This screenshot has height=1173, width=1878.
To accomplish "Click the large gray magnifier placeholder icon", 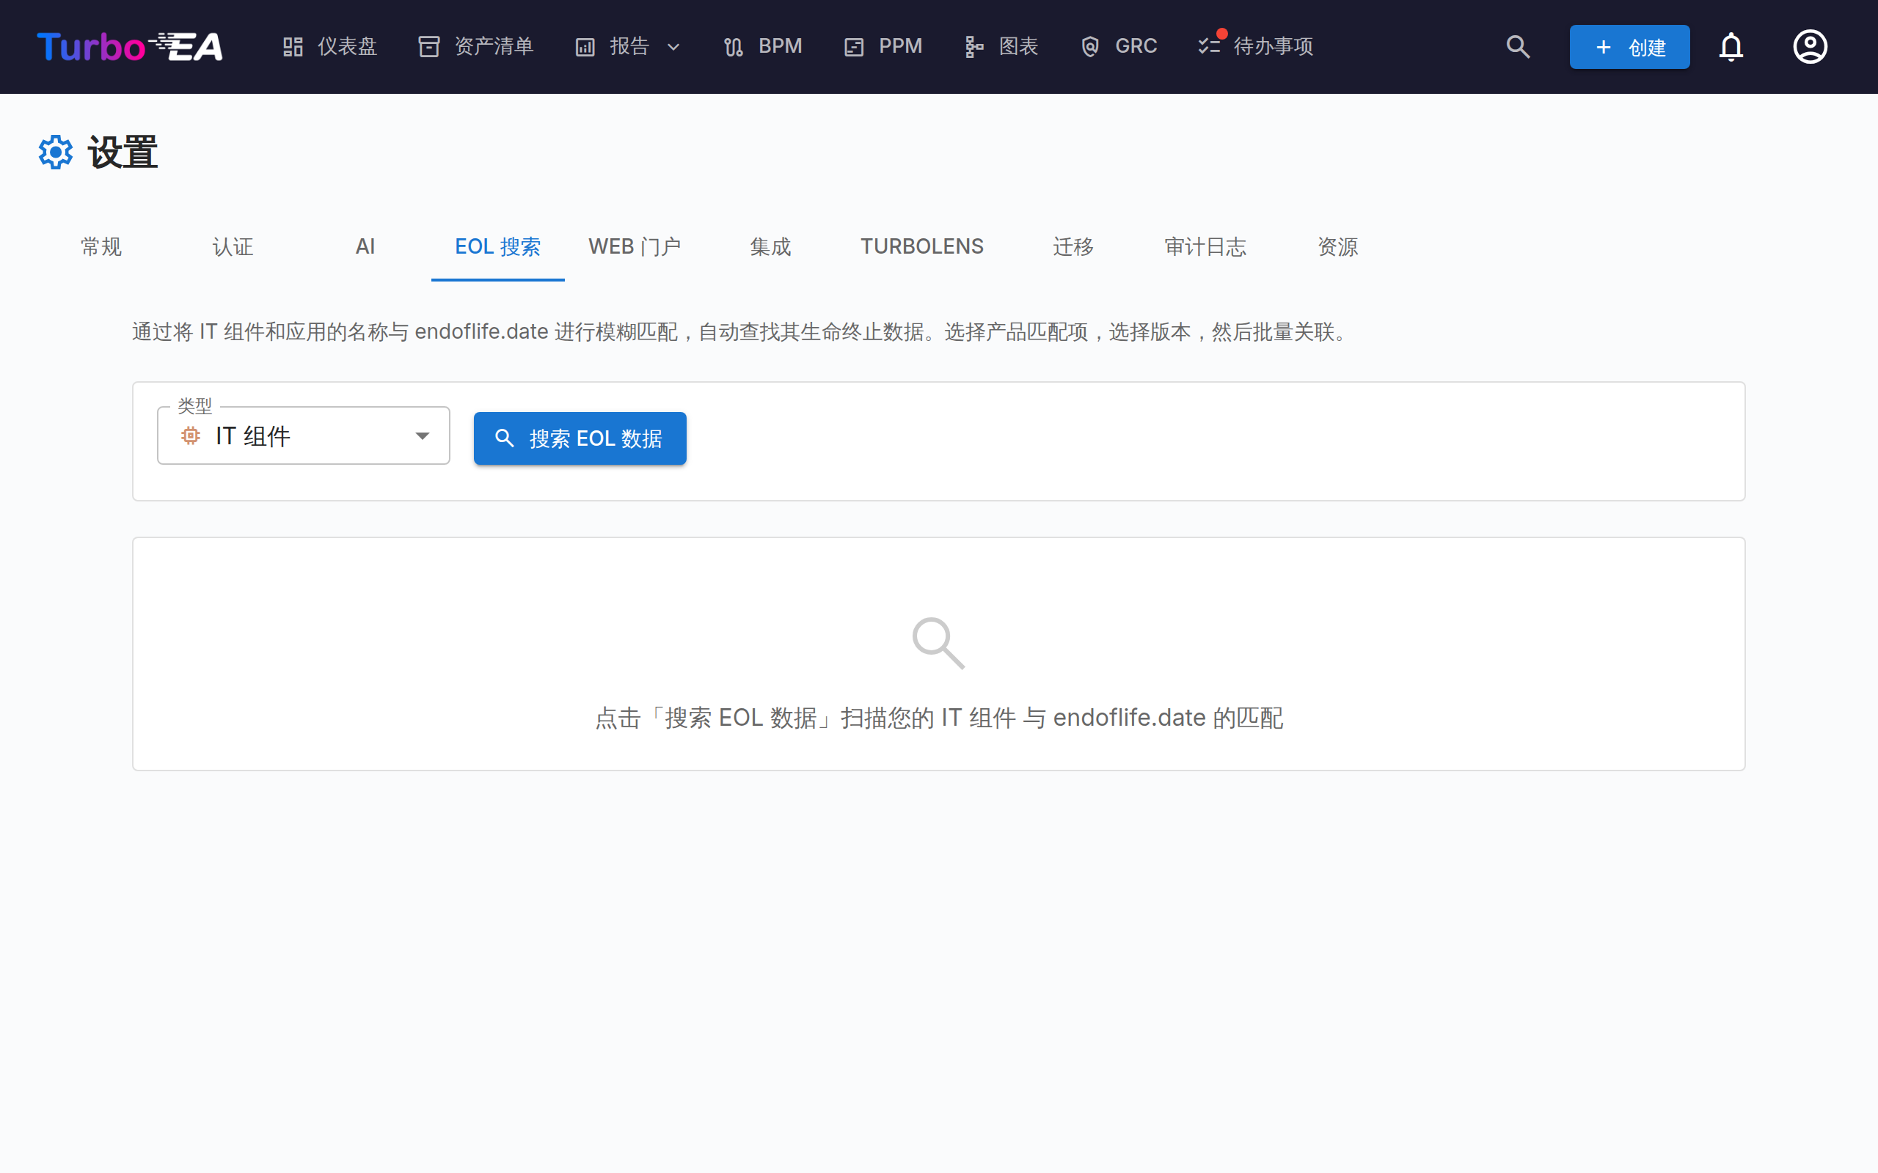I will tap(938, 643).
